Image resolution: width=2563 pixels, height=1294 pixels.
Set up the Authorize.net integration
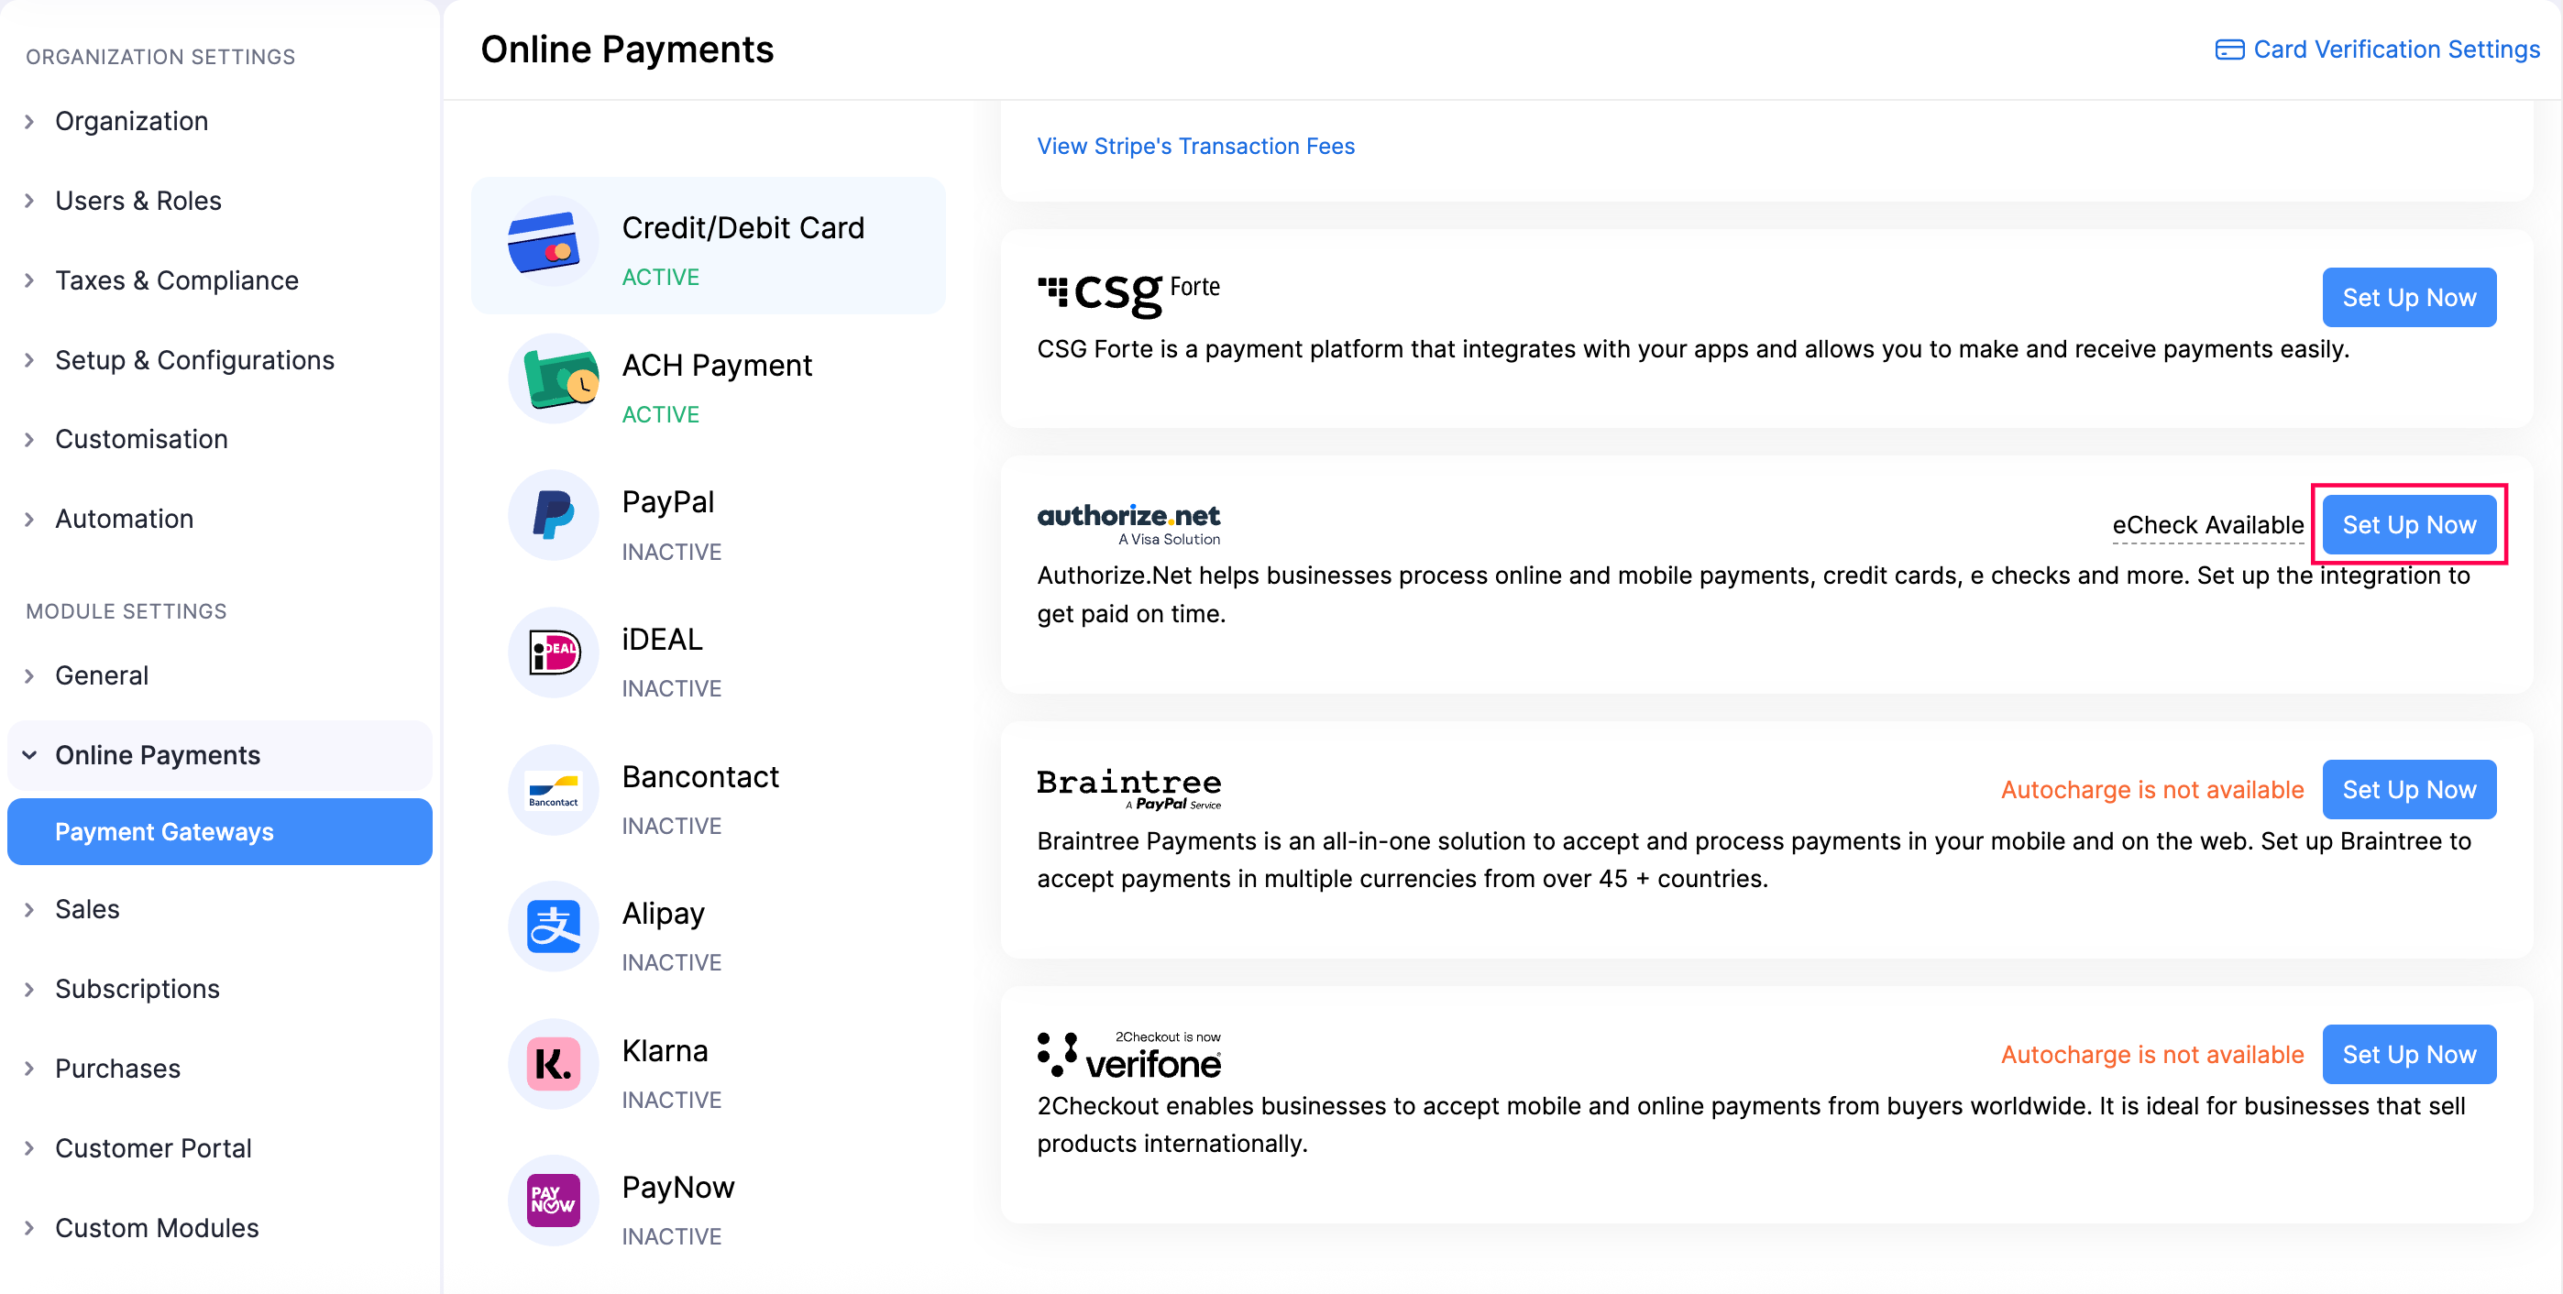2409,524
